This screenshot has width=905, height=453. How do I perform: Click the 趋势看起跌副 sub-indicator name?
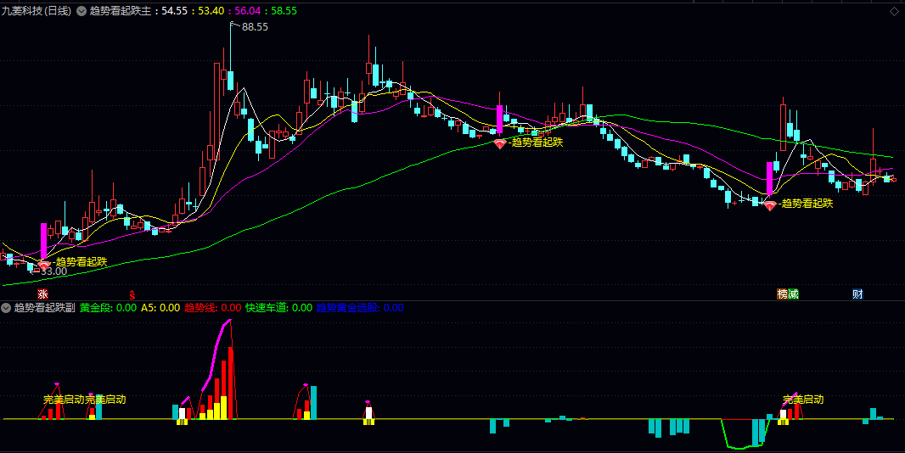(x=44, y=308)
